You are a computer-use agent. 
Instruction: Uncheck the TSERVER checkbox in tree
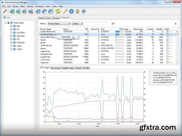[11, 43]
